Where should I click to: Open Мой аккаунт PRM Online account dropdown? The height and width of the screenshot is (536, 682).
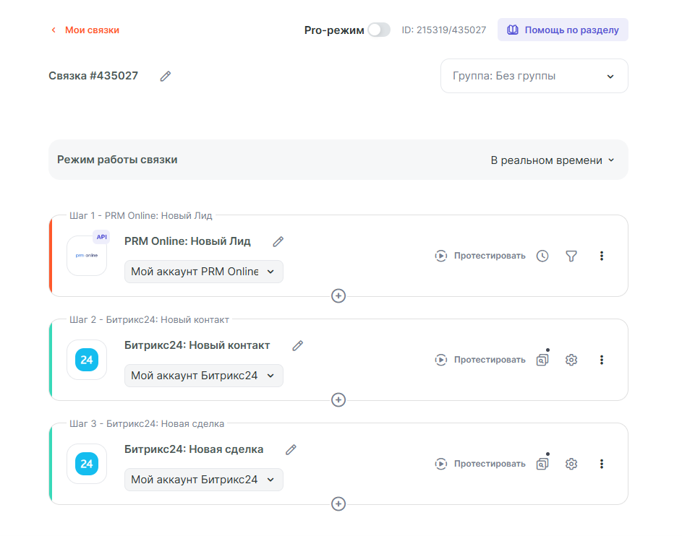click(x=203, y=272)
